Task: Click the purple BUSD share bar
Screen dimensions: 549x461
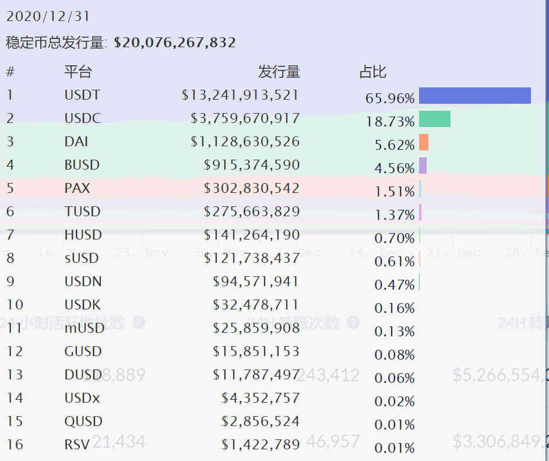Action: (423, 166)
